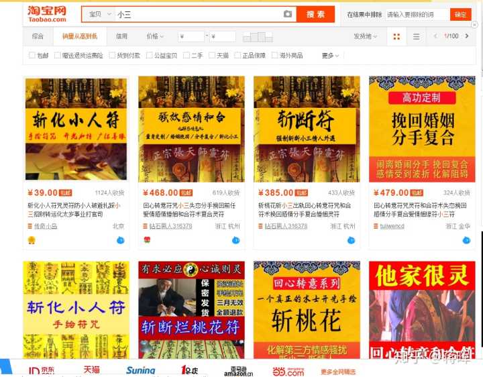The image size is (483, 377).
Task: Open the 发货地 location dropdown
Action: click(x=365, y=36)
